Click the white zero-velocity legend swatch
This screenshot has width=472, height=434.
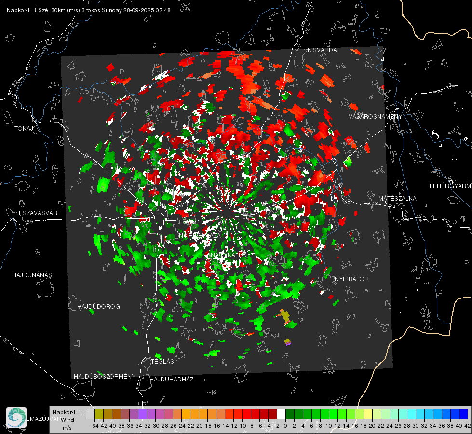(x=281, y=414)
